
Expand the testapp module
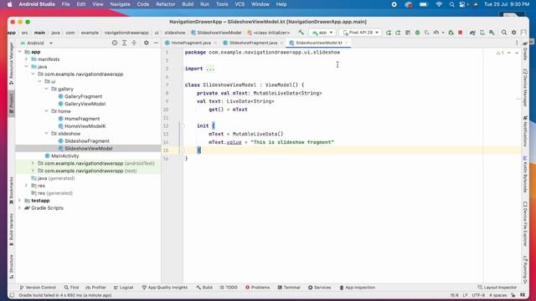20,201
